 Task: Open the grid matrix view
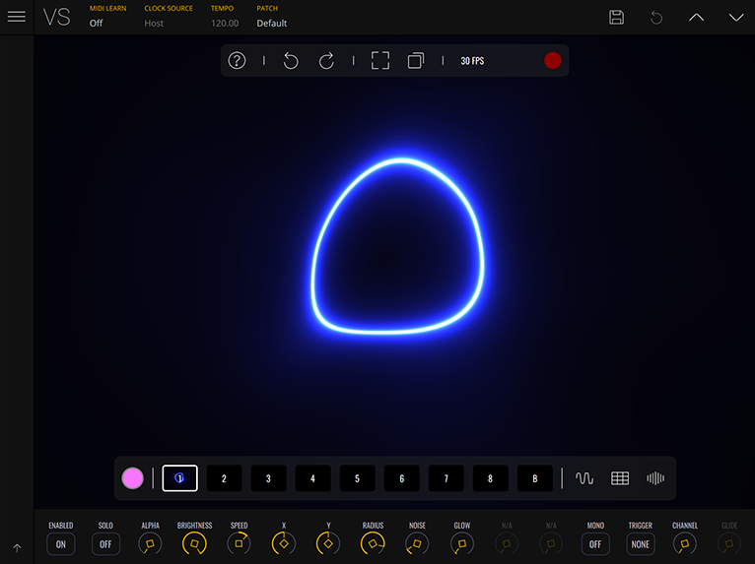tap(620, 478)
